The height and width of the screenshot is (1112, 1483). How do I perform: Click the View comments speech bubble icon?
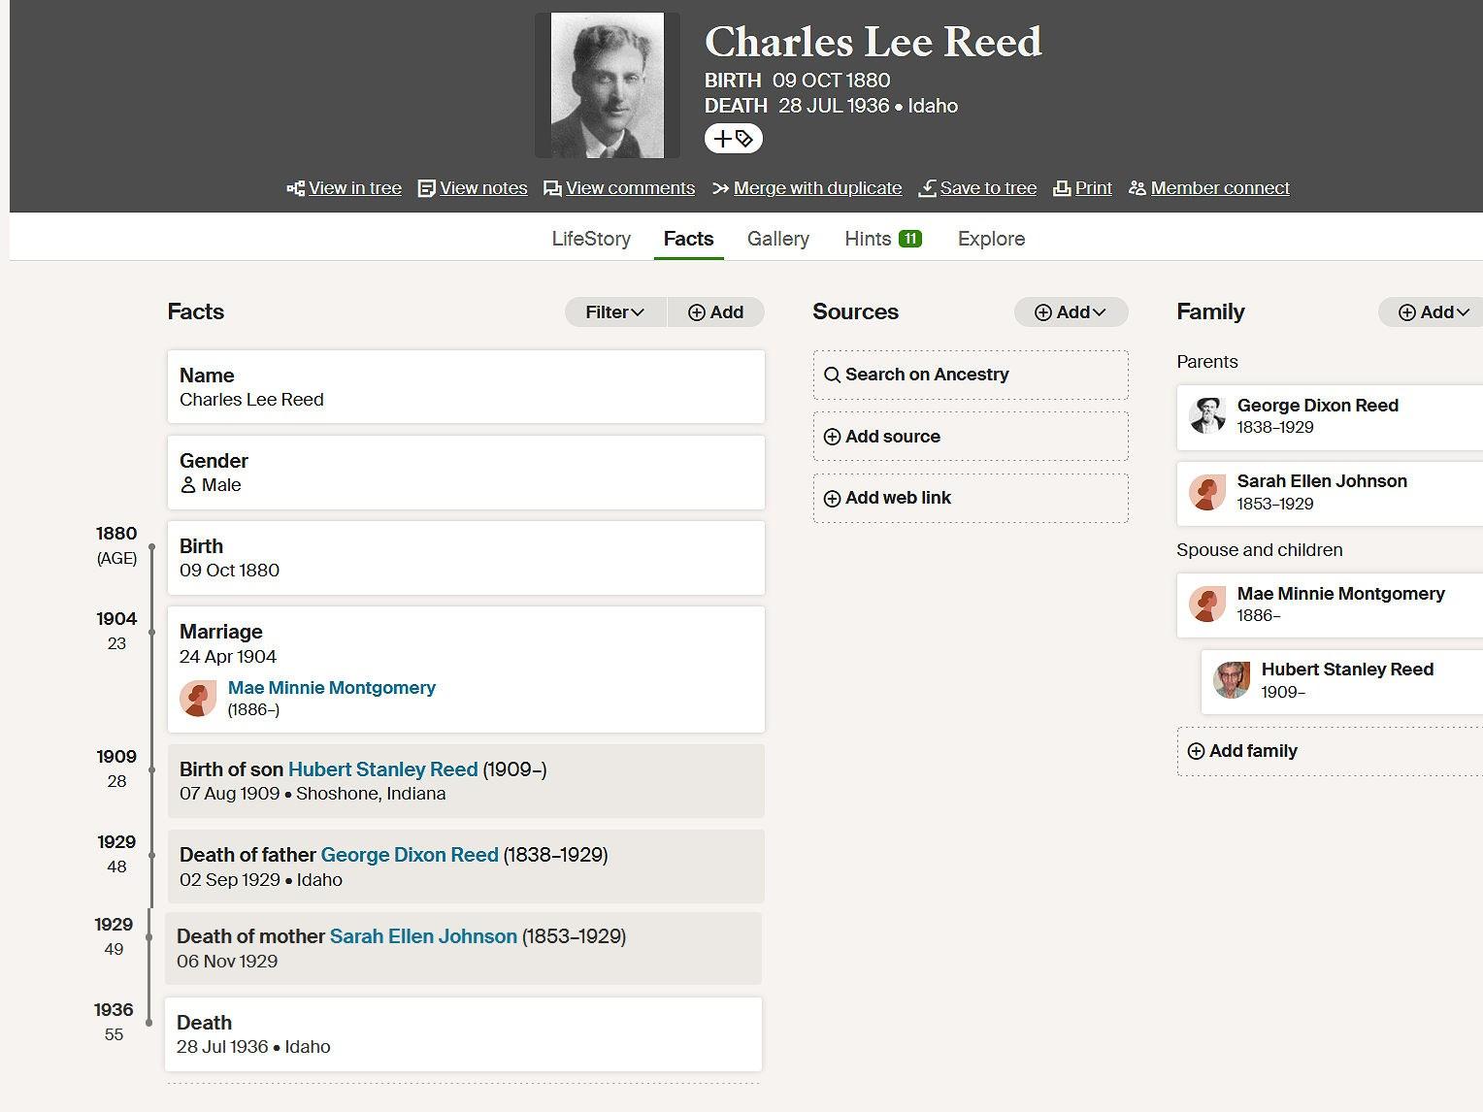pyautogui.click(x=552, y=188)
